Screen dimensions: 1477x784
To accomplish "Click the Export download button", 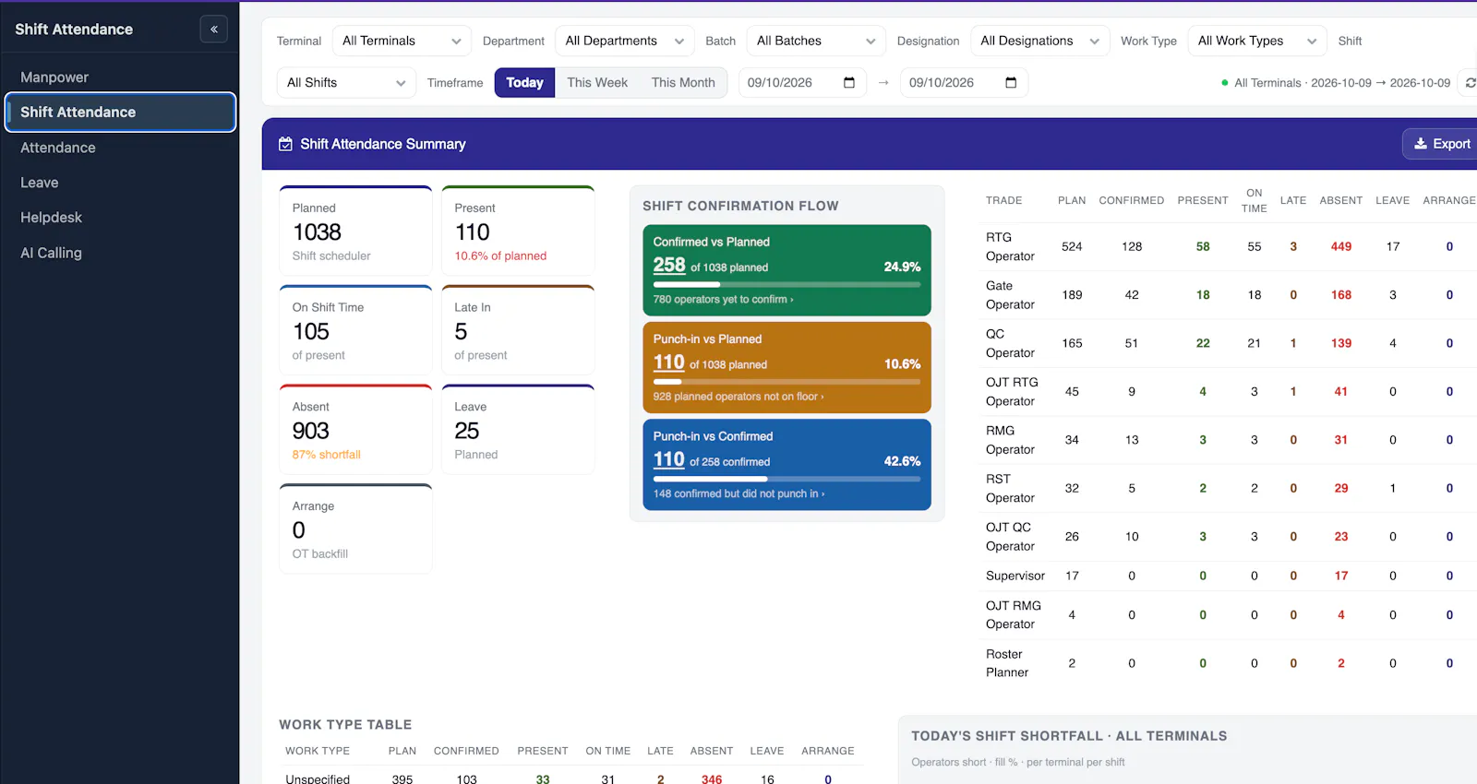I will [x=1442, y=144].
